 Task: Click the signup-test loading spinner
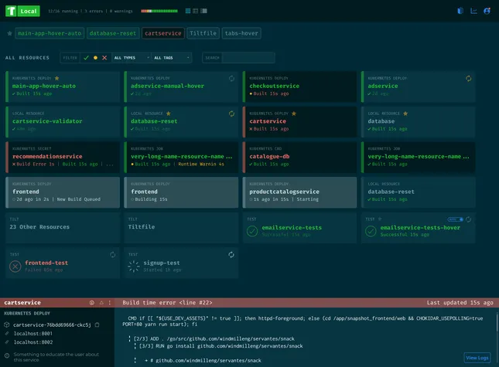click(134, 267)
